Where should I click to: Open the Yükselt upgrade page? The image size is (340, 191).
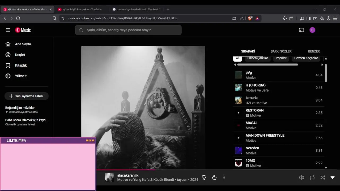click(16, 76)
